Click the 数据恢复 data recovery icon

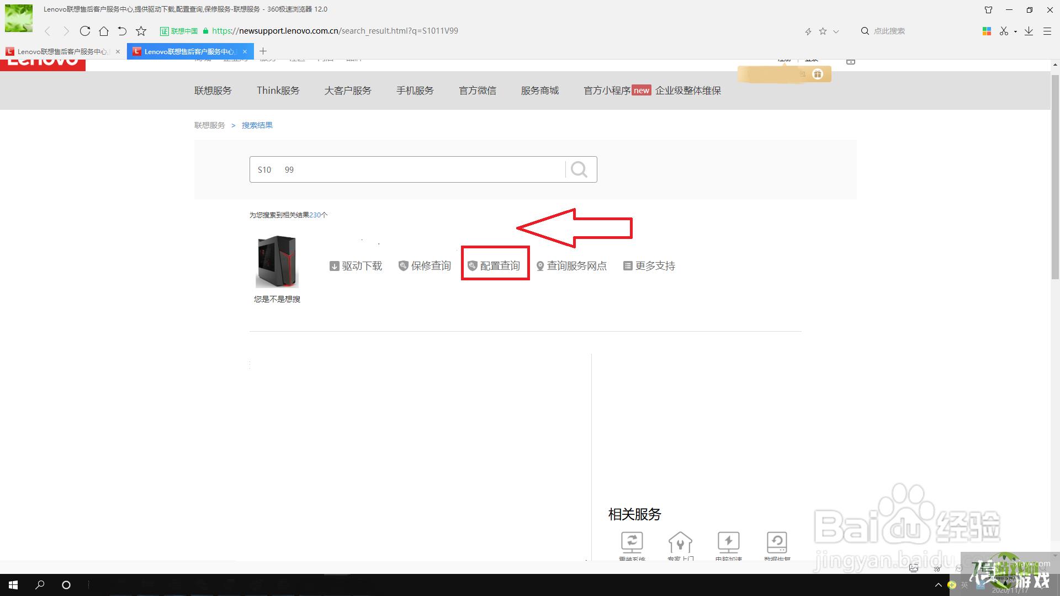[x=777, y=542]
